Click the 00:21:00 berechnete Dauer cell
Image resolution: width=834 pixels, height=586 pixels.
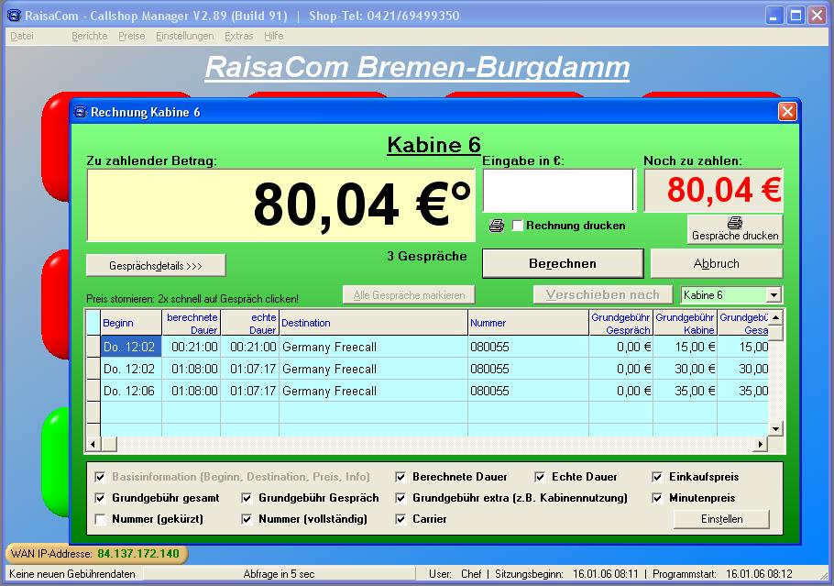click(192, 347)
